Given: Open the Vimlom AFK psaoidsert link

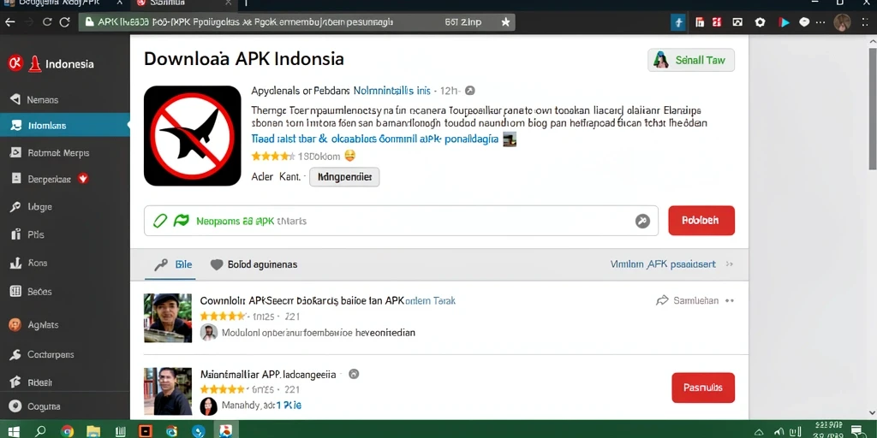Looking at the screenshot, I should tap(663, 264).
